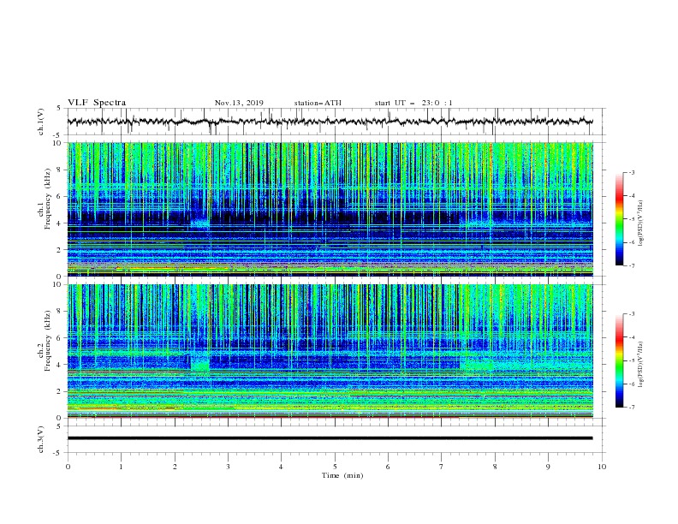Click the "-3" tick on ch.1 colorbar
Image resolution: width=678 pixels, height=524 pixels.
[631, 172]
